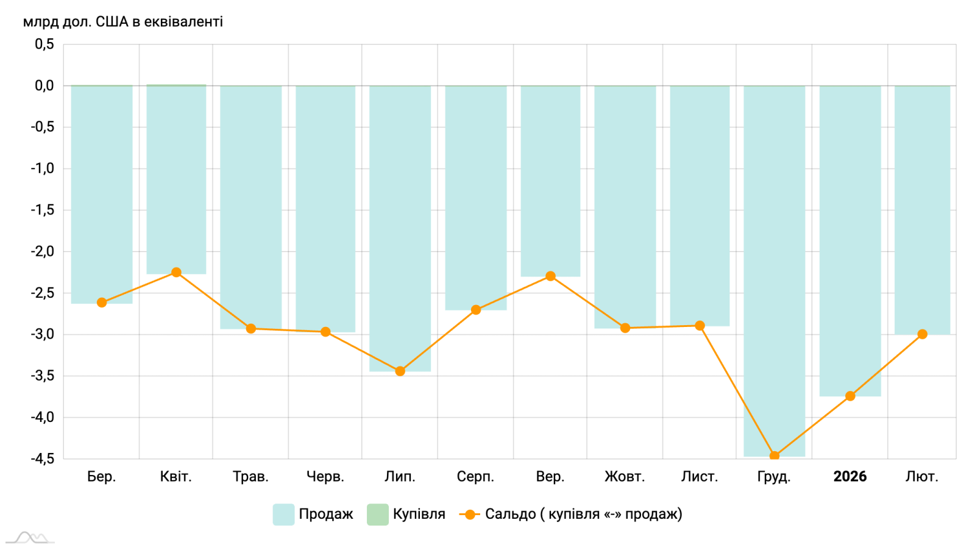Toggle the Сальдо series legend marker
The height and width of the screenshot is (548, 975).
coord(470,515)
